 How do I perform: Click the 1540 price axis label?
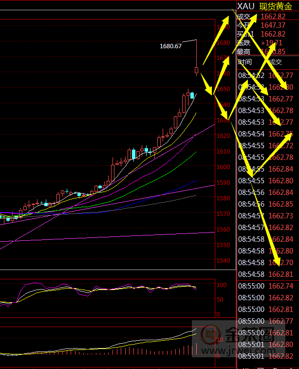pos(223,261)
